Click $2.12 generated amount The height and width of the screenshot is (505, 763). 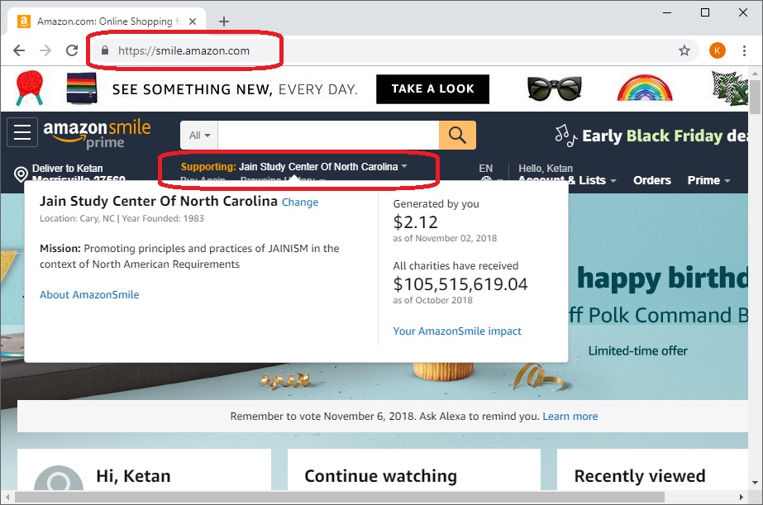[416, 222]
